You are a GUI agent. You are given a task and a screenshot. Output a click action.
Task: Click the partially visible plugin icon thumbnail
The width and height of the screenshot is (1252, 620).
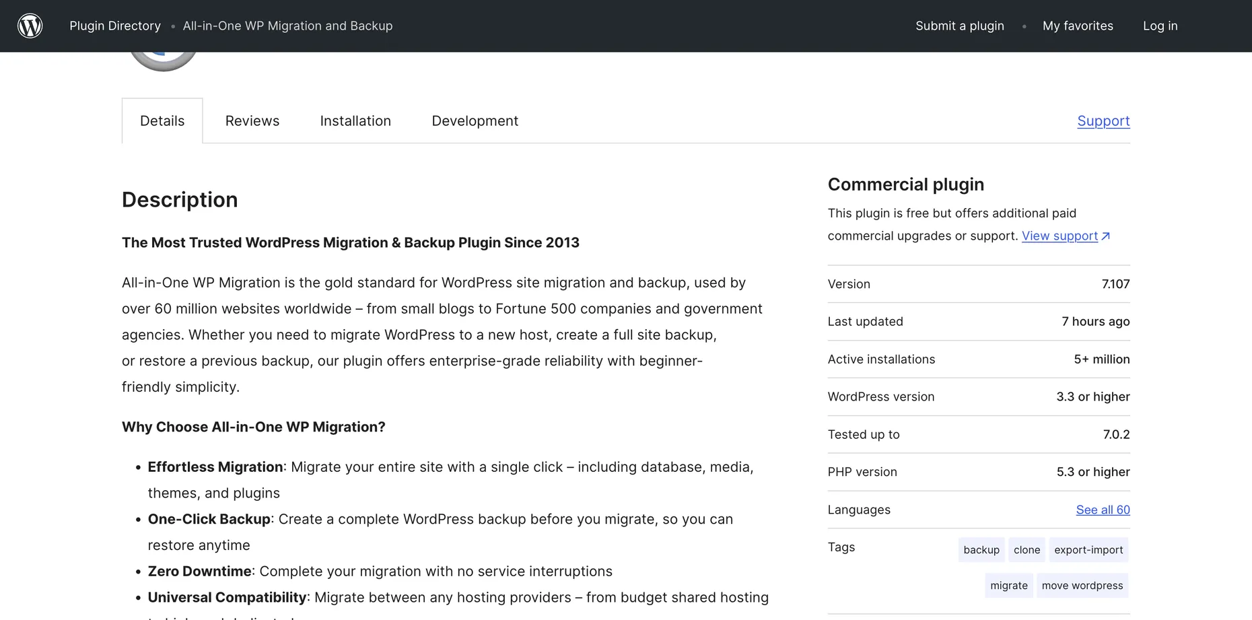(x=163, y=61)
